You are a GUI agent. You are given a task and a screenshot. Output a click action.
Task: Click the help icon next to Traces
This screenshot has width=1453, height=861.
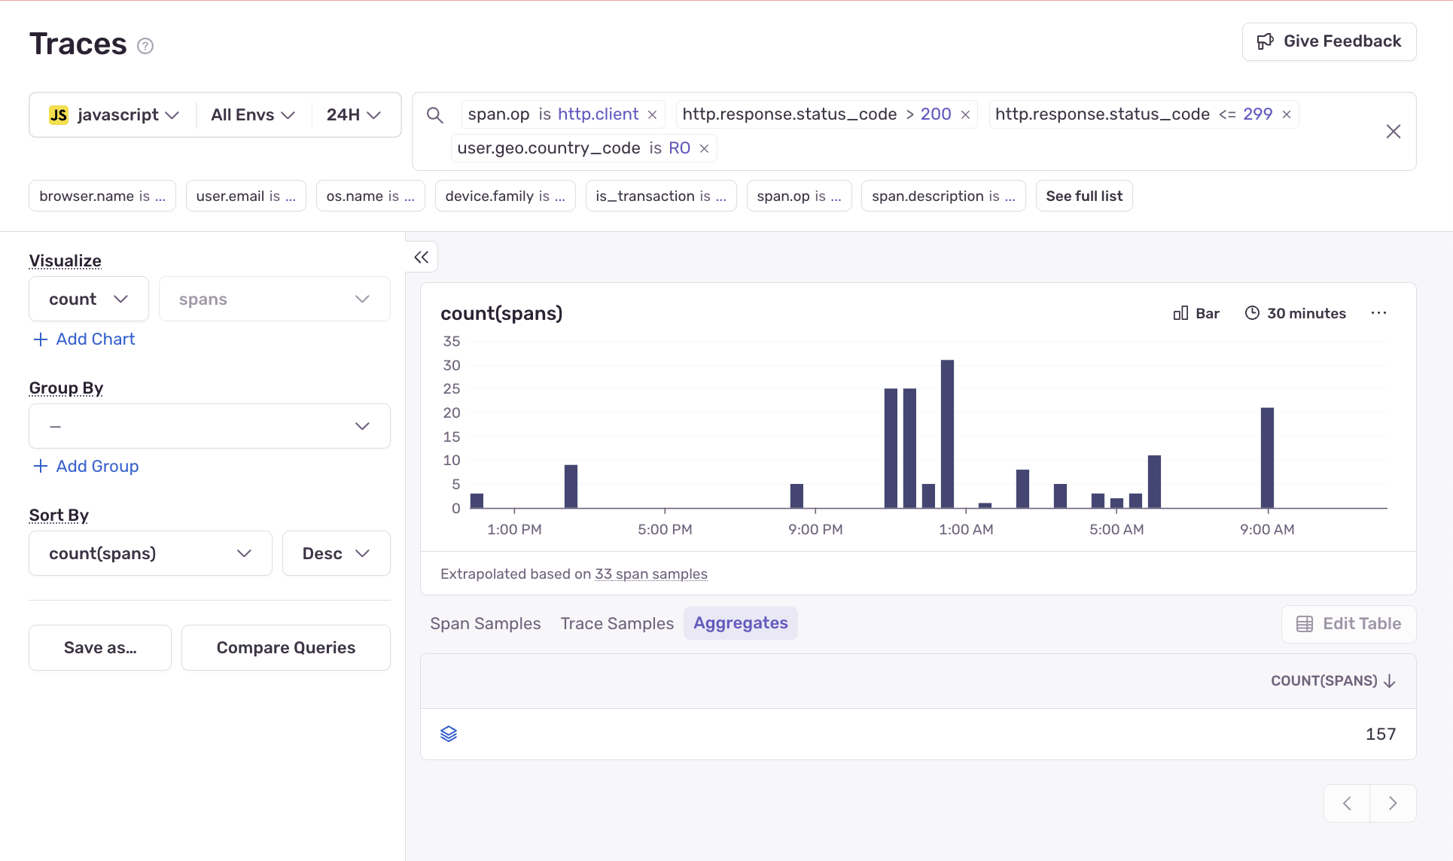(145, 46)
